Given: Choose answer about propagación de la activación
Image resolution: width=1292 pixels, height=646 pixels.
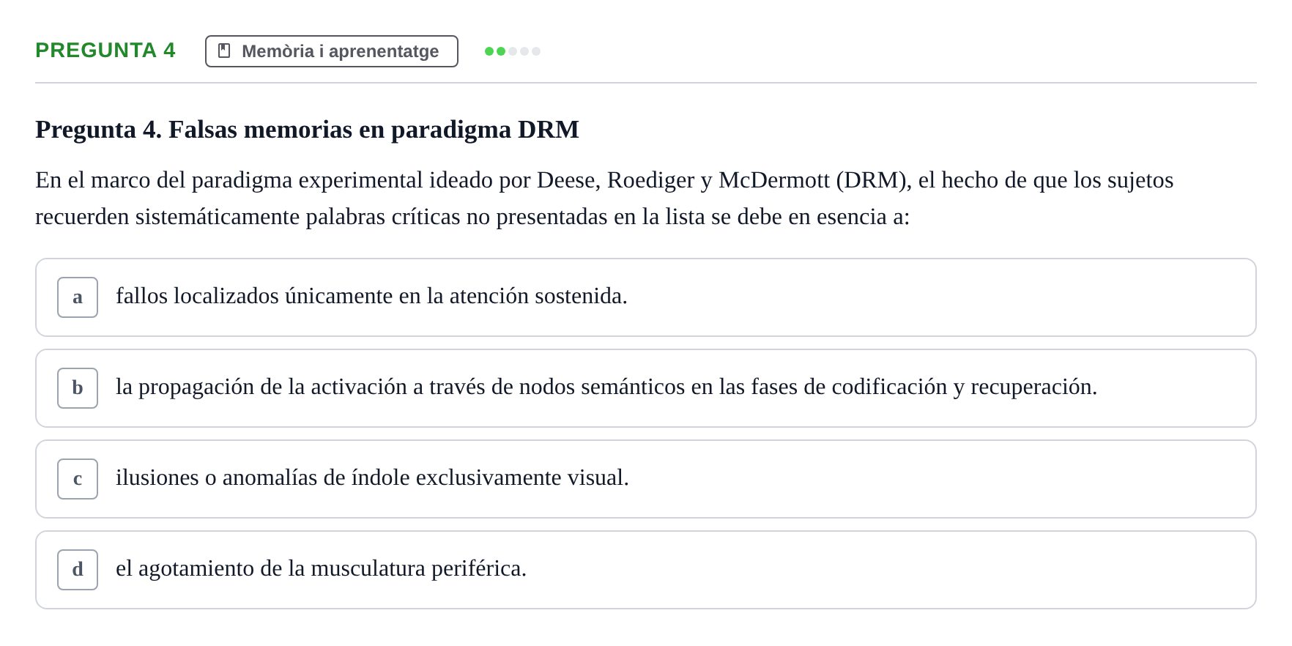Looking at the screenshot, I should point(646,388).
